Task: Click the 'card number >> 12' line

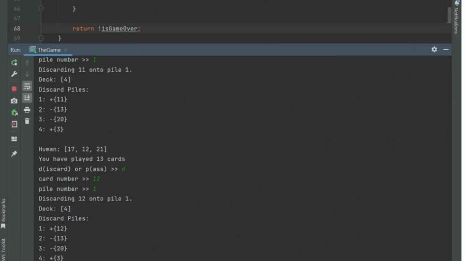Action: coord(69,179)
